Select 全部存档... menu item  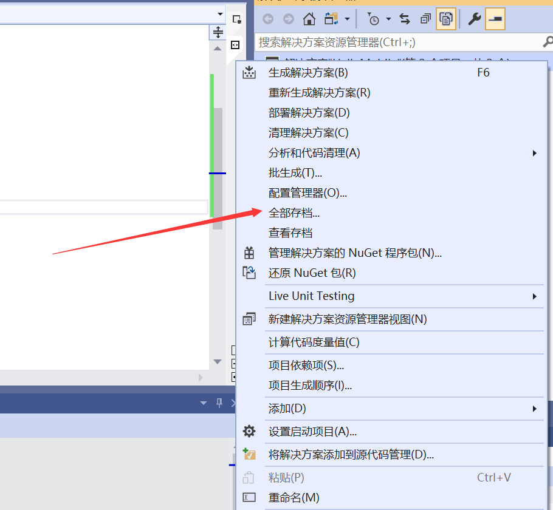pyautogui.click(x=391, y=213)
